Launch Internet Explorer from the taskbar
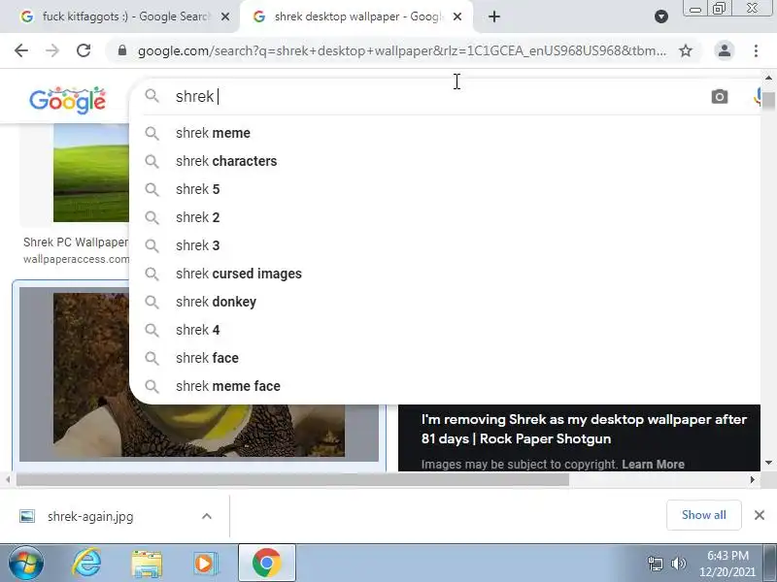This screenshot has height=582, width=777. coord(86,564)
